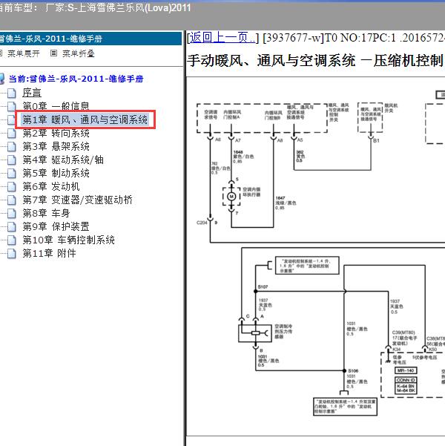
Task: Click page icon beside 第8章 车身
Action: (12, 213)
